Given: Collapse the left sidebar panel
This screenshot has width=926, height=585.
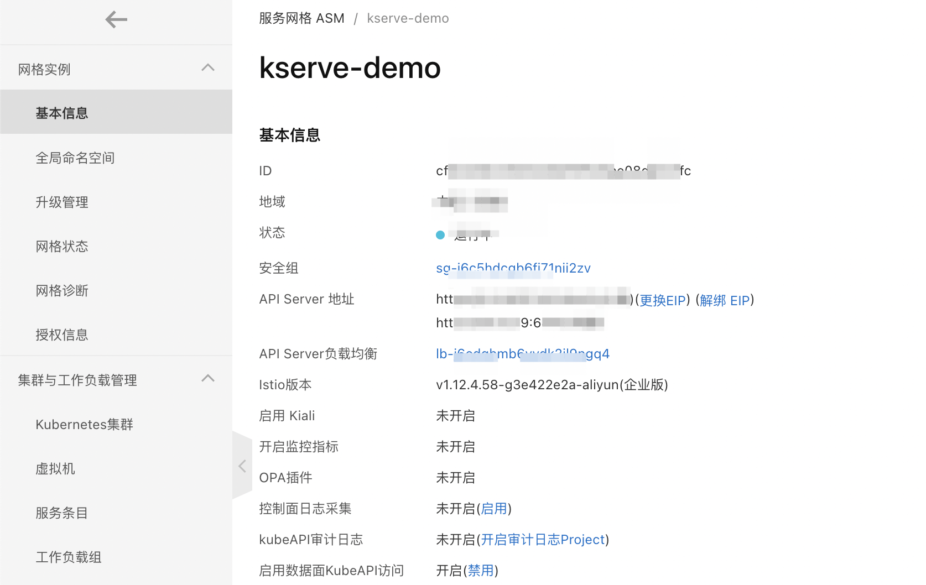Looking at the screenshot, I should click(x=242, y=466).
